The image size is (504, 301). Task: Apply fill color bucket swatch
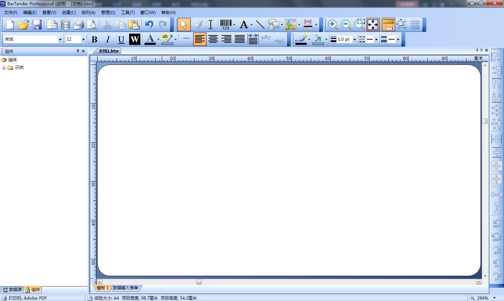click(318, 39)
